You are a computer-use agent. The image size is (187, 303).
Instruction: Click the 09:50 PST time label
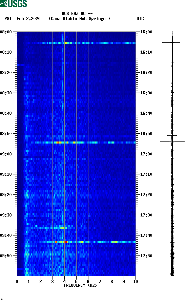tap(6, 256)
